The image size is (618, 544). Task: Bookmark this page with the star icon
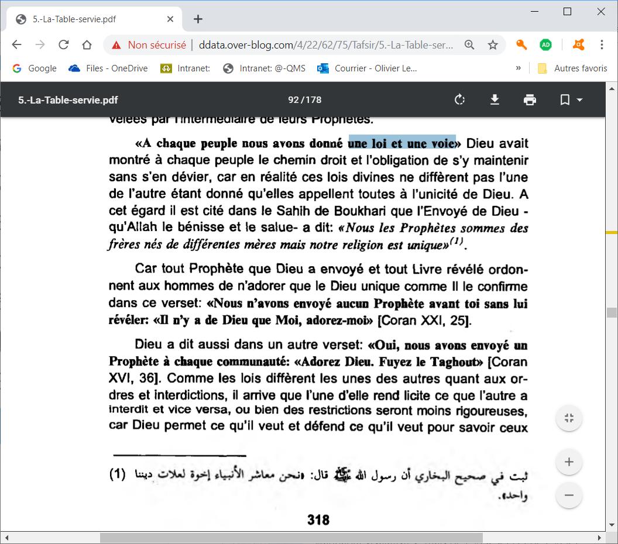(493, 45)
